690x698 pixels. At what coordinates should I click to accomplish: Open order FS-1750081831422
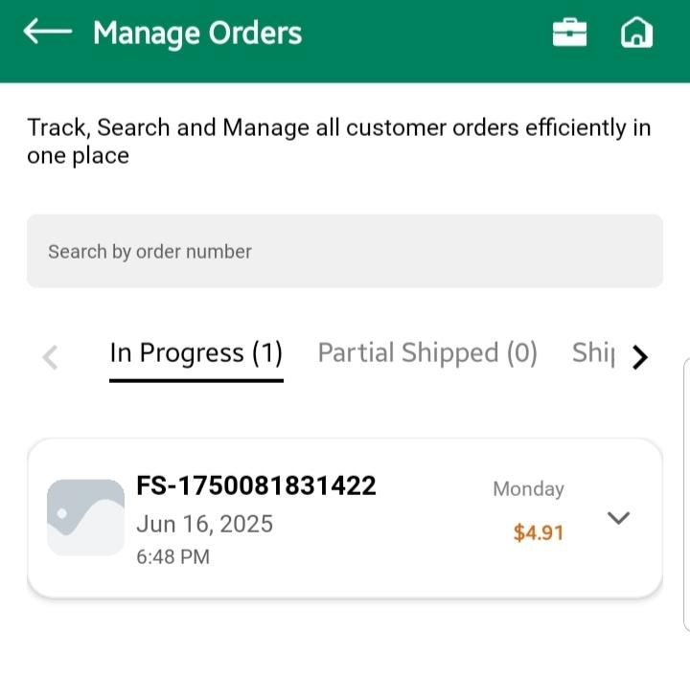[x=256, y=485]
